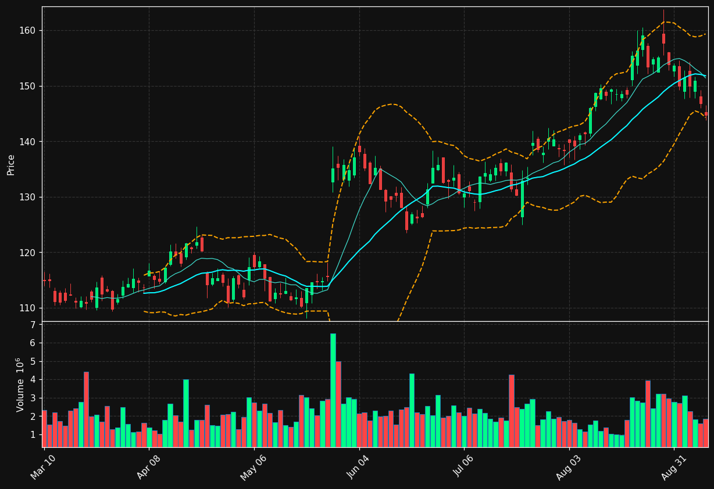This screenshot has width=714, height=489.
Task: Select the 150 price axis tick label
Action: pos(28,86)
